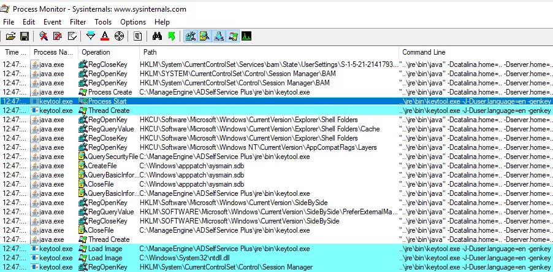Click keytool.exe Thread Create operation text
The width and height of the screenshot is (553, 272).
(109, 111)
